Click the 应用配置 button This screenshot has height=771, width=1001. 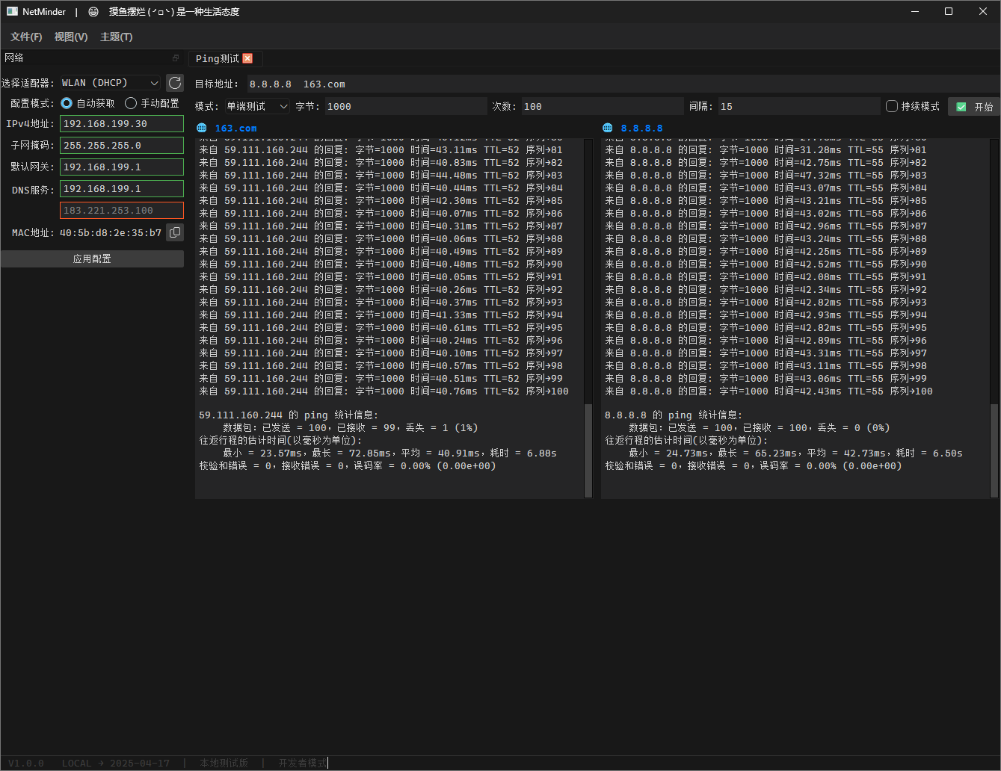[92, 258]
